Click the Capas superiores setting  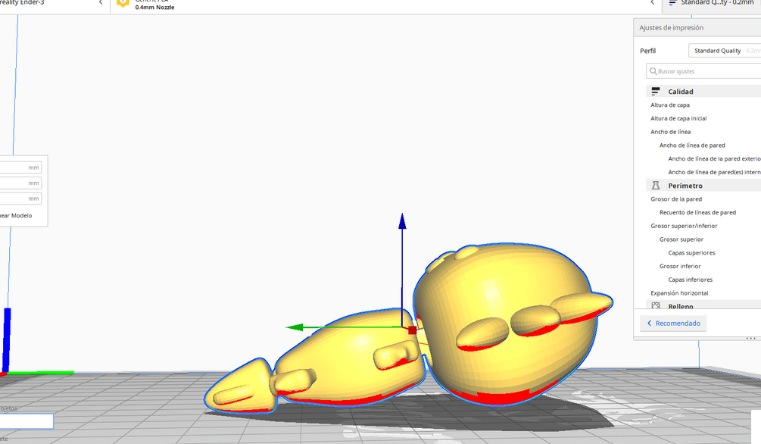(x=691, y=253)
